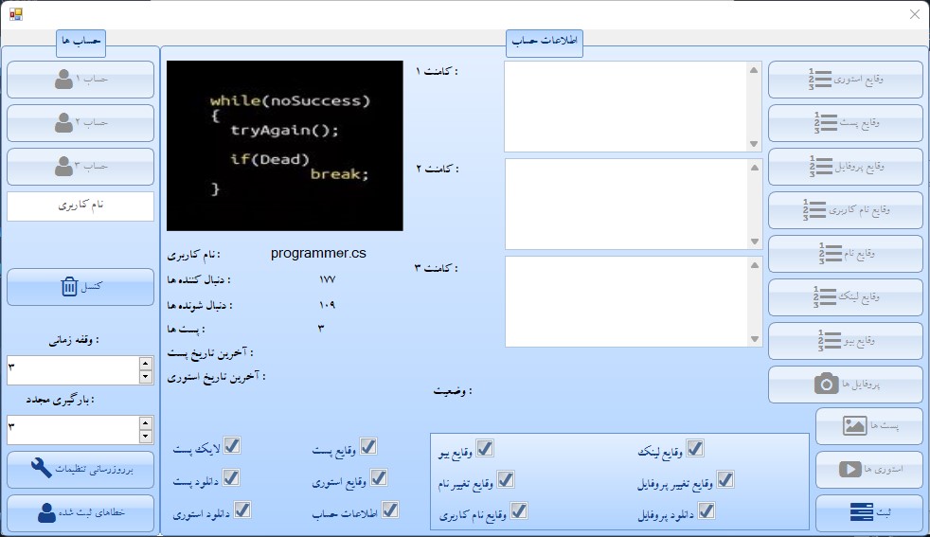Toggle دانلود پست checkbox

point(231,477)
